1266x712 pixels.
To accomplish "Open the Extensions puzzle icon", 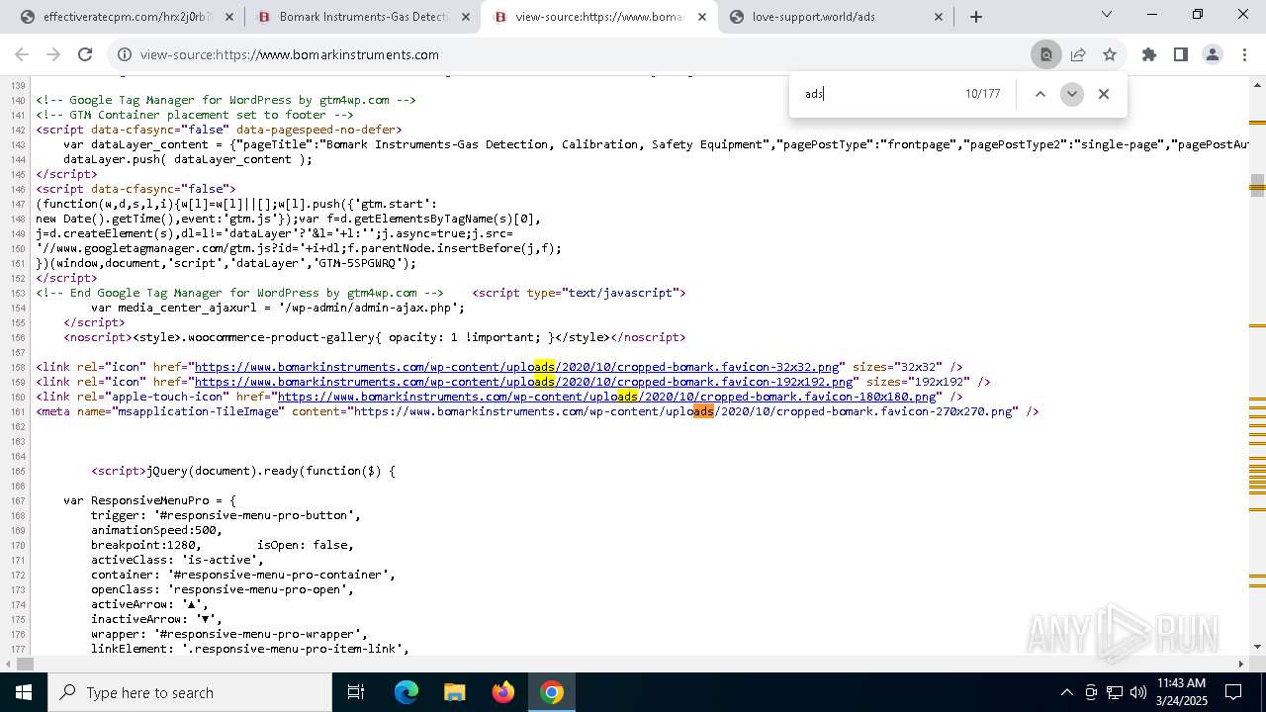I will point(1149,55).
